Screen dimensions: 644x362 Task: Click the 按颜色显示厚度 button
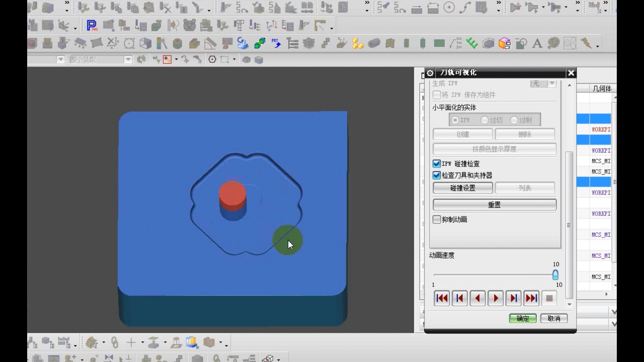coord(494,149)
